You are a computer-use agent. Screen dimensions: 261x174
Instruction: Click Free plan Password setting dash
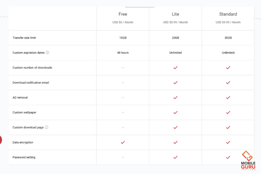(x=123, y=157)
